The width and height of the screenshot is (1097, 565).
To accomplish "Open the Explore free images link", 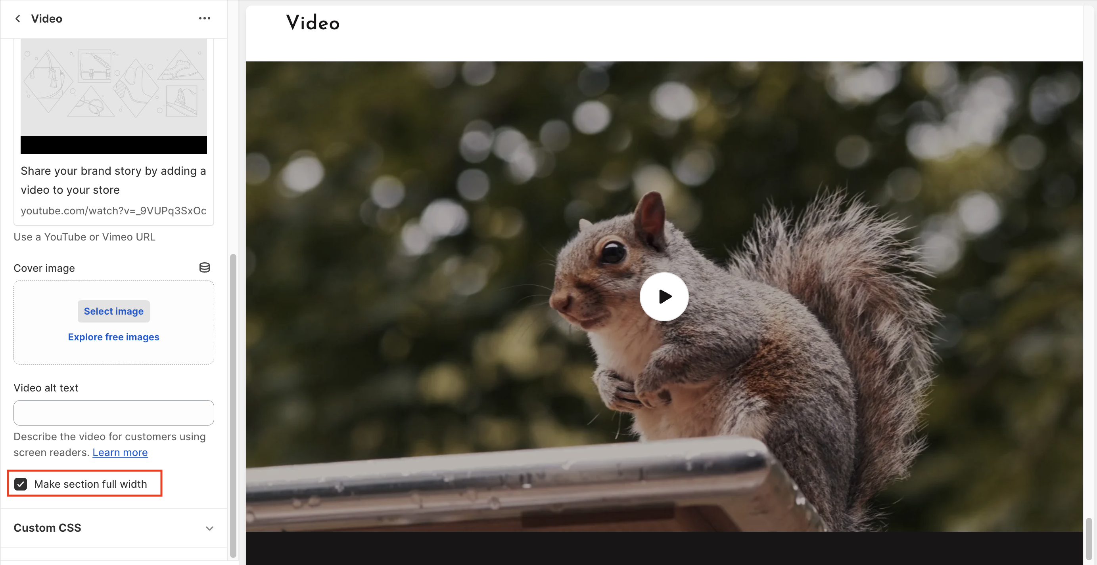I will [x=113, y=336].
